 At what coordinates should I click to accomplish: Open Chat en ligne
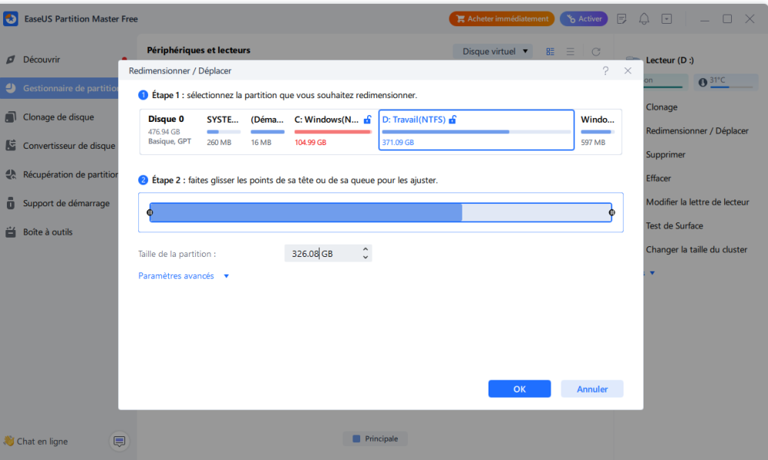pos(42,442)
